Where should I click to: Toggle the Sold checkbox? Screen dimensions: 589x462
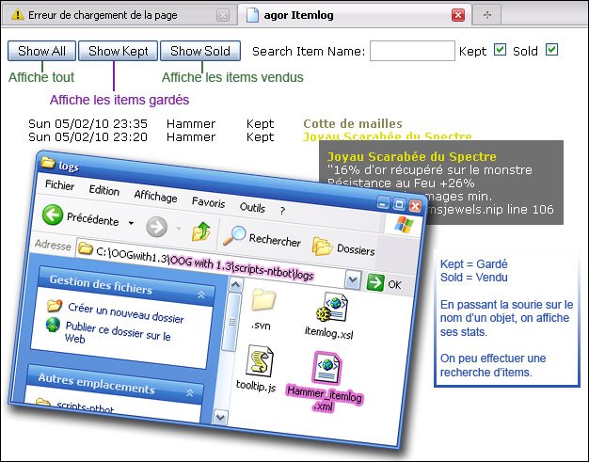(x=551, y=50)
